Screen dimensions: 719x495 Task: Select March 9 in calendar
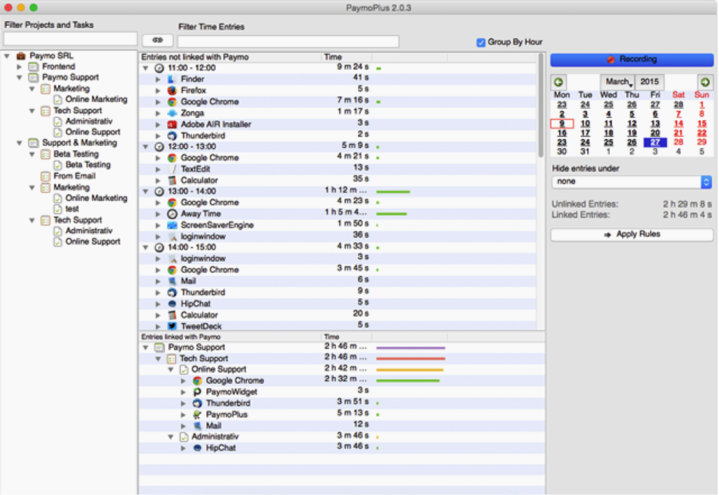pos(562,124)
